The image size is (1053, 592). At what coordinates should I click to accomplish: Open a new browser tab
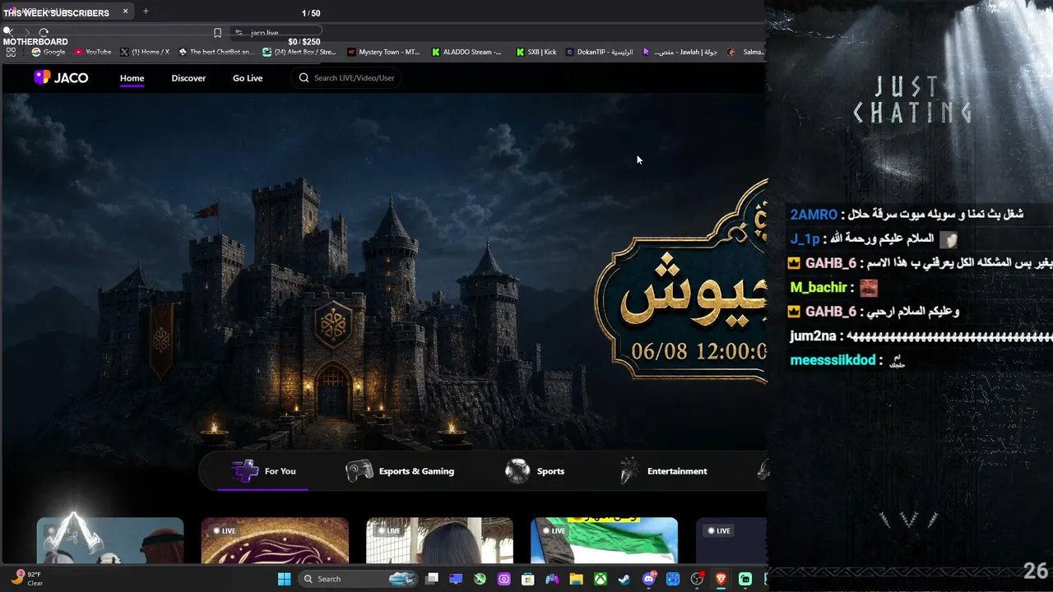point(146,12)
